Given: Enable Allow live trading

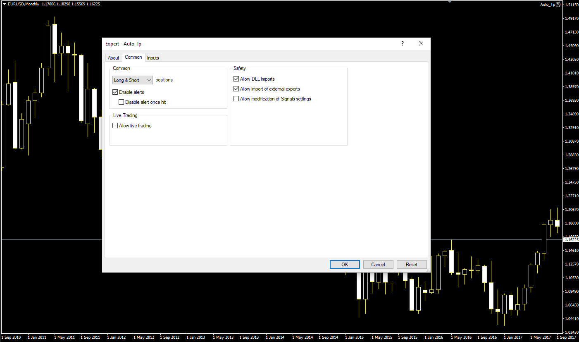Looking at the screenshot, I should coord(115,126).
